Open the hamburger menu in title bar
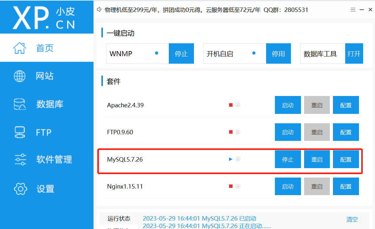This screenshot has width=375, height=229. (x=353, y=9)
